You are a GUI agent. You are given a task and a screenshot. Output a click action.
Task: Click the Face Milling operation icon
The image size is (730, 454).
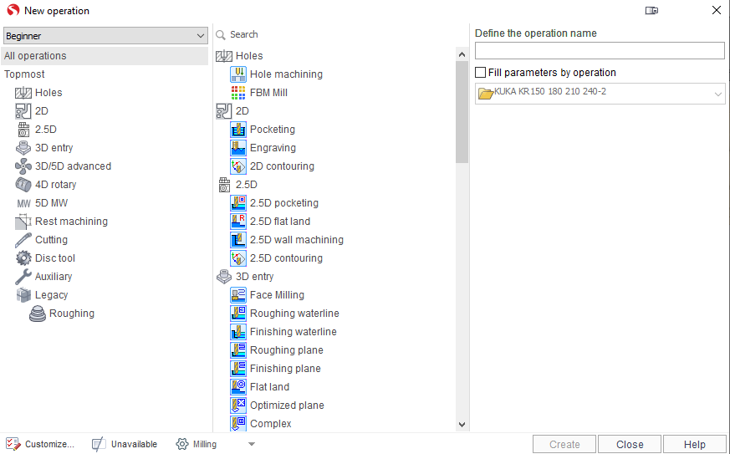(x=238, y=295)
